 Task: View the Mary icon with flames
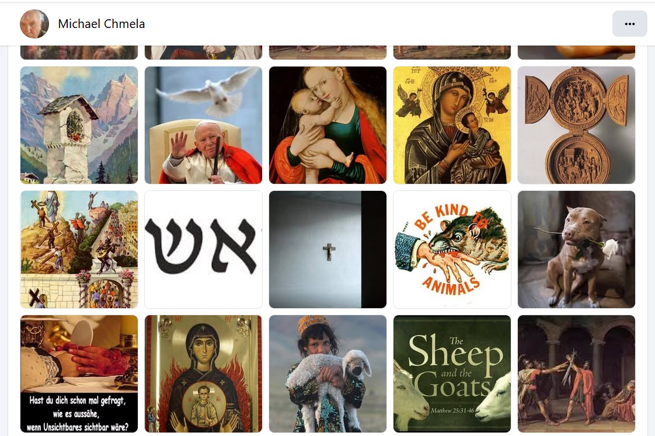click(x=203, y=374)
